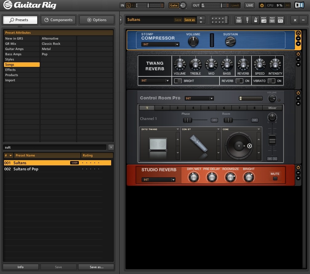Collapse the browser sidebar with the arrow
The height and width of the screenshot is (274, 310).
121,20
